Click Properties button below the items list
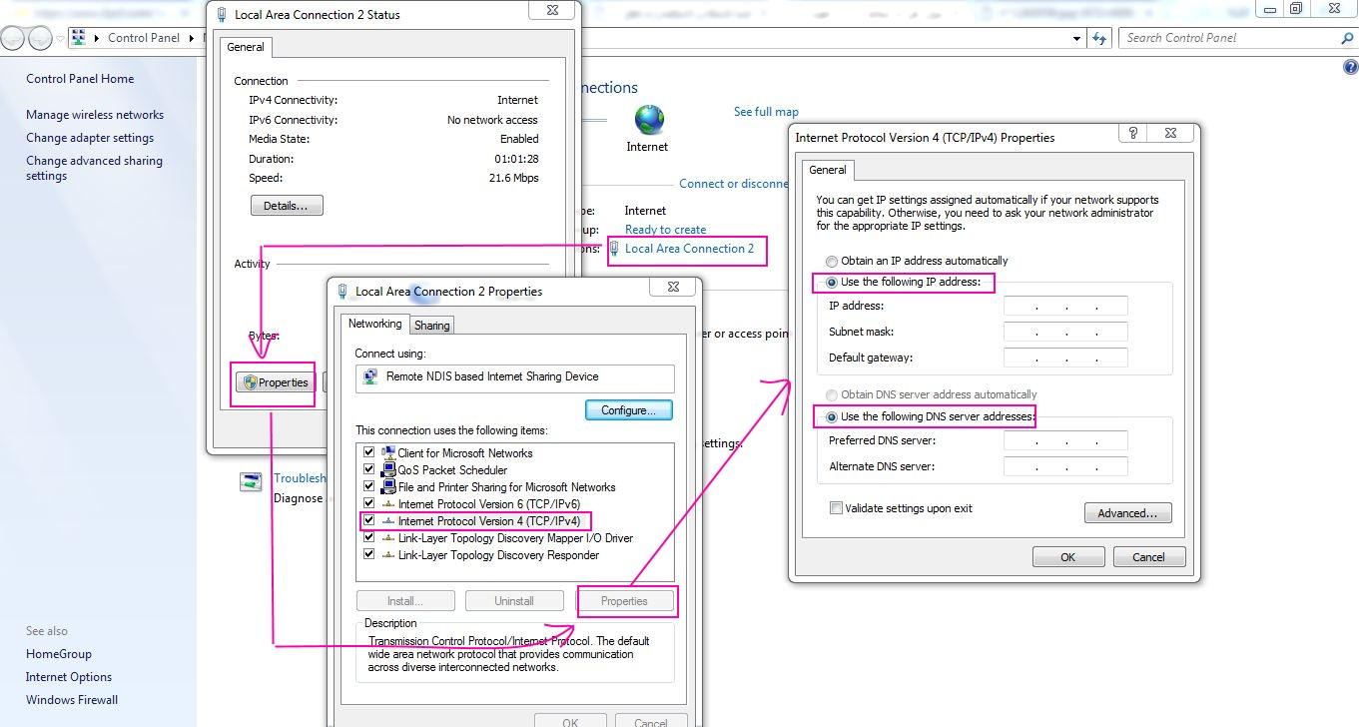 [624, 601]
